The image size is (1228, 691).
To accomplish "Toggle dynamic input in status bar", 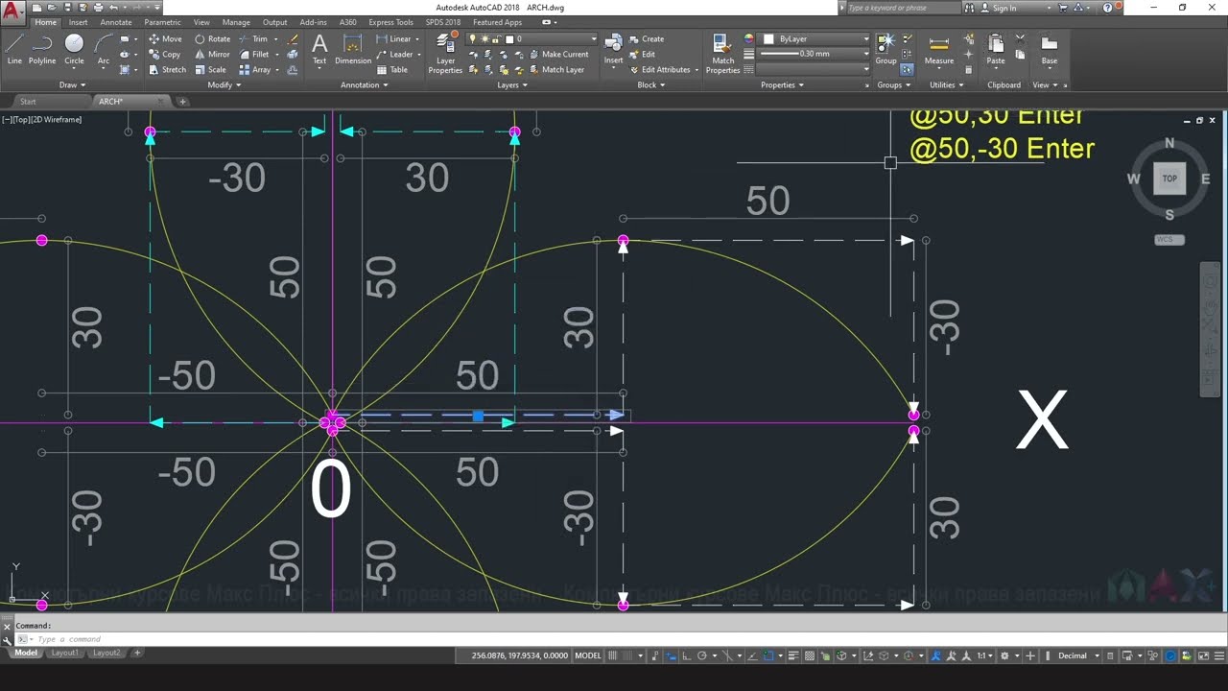I will pos(673,655).
